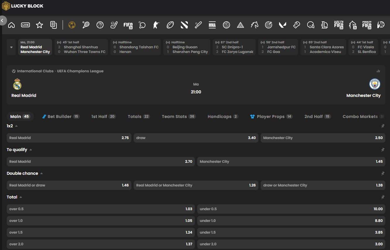
Task: Switch to the Bet Builder tab
Action: click(61, 117)
